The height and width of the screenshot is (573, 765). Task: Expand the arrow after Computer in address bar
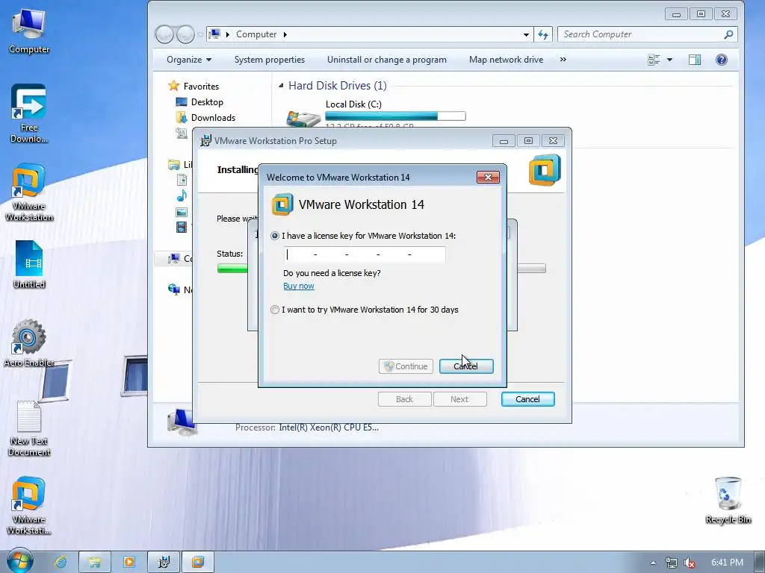pyautogui.click(x=285, y=34)
